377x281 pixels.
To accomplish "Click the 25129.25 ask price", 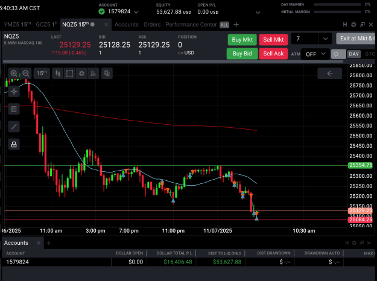I will click(x=154, y=45).
